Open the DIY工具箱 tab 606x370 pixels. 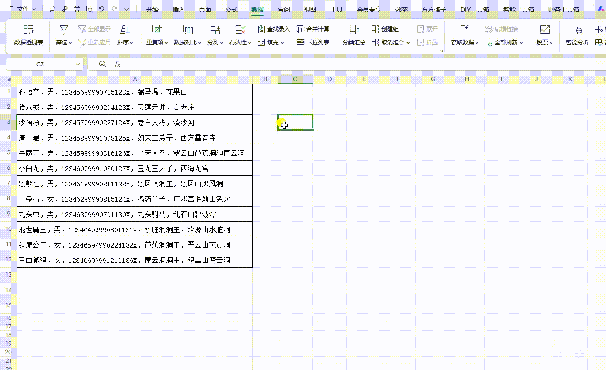[x=475, y=10]
